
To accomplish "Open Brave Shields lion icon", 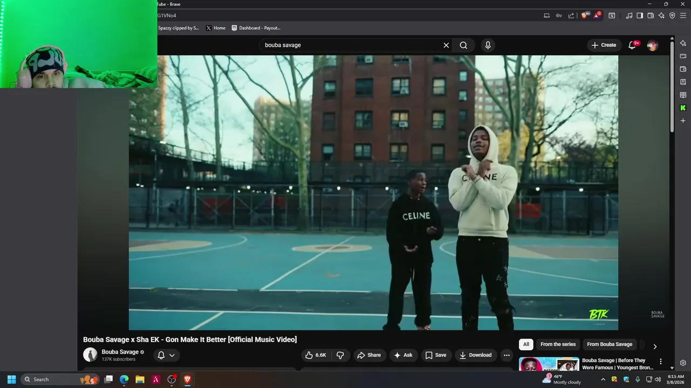I will click(x=584, y=16).
